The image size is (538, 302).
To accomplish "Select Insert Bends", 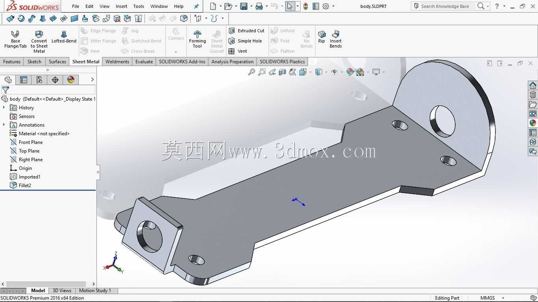I will tap(336, 39).
